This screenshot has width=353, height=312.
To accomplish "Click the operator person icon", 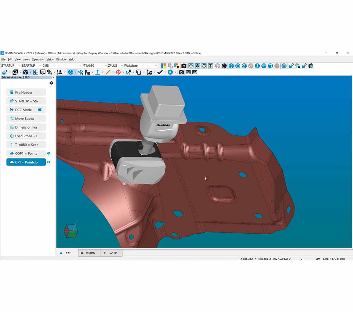I will point(60,72).
